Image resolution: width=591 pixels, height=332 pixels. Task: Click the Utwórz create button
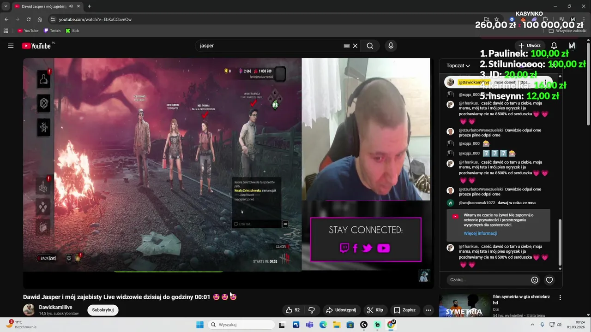(529, 46)
